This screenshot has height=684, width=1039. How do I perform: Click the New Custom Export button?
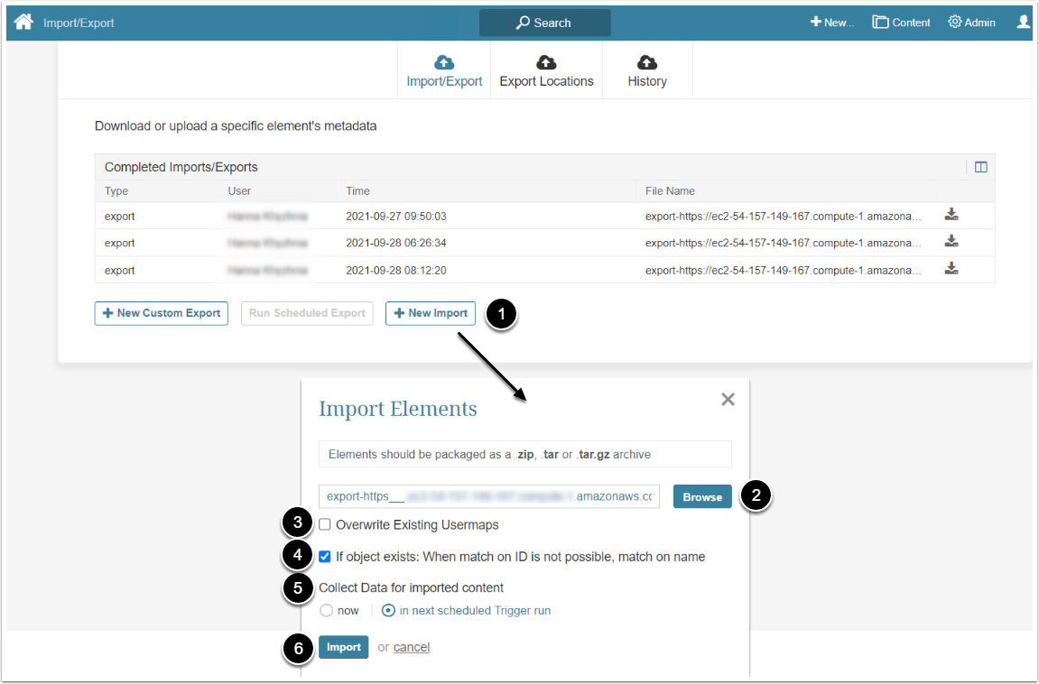pyautogui.click(x=161, y=313)
